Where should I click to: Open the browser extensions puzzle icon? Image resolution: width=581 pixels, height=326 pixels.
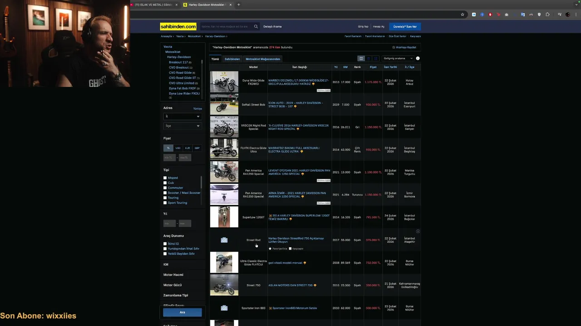[547, 14]
